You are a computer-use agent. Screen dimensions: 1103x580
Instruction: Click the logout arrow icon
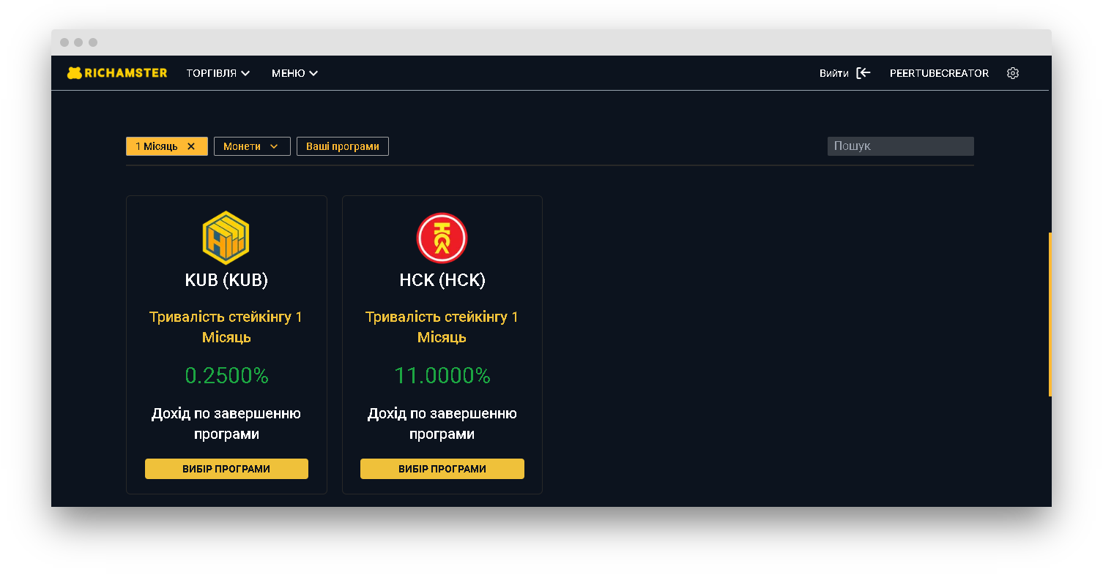[x=864, y=73]
